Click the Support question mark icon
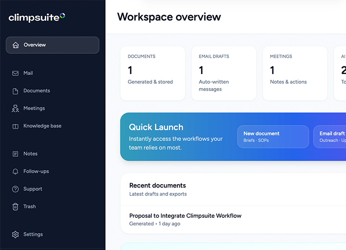The image size is (346, 250). 15,189
